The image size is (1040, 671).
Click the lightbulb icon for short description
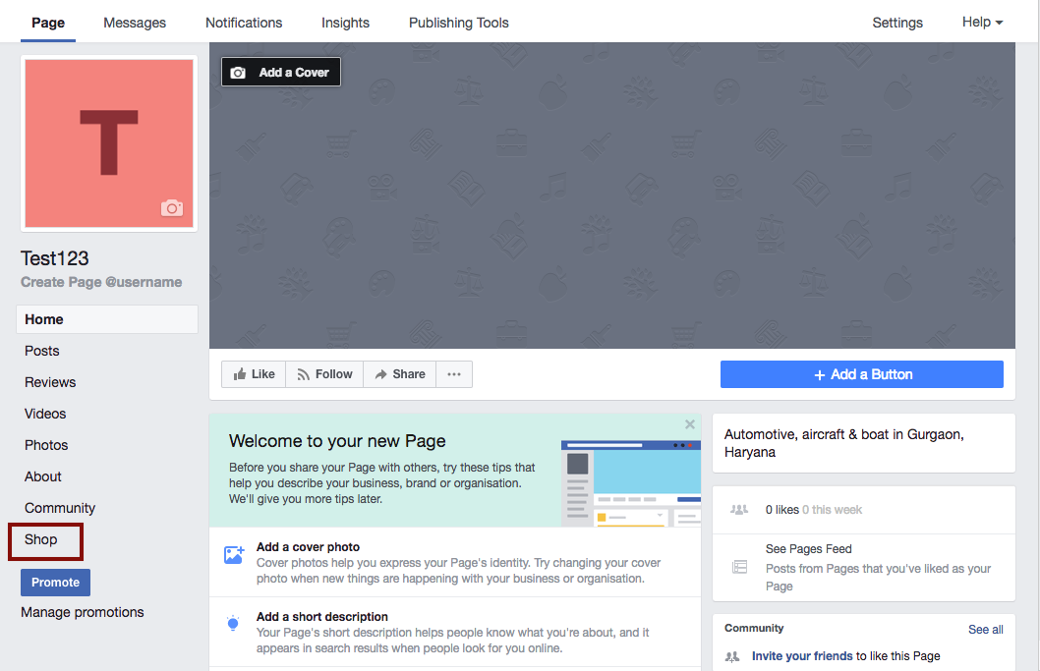[x=233, y=624]
